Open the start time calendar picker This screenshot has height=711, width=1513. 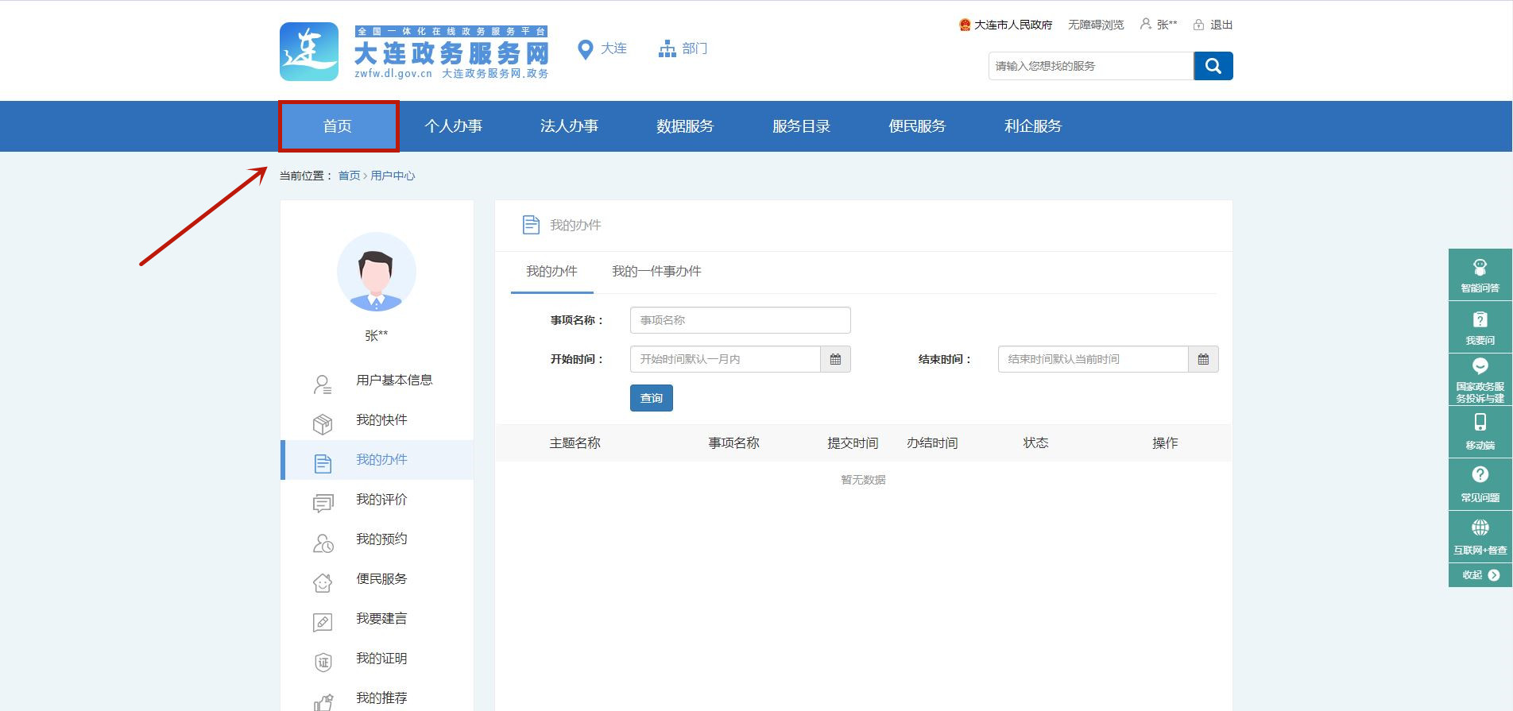pos(835,359)
